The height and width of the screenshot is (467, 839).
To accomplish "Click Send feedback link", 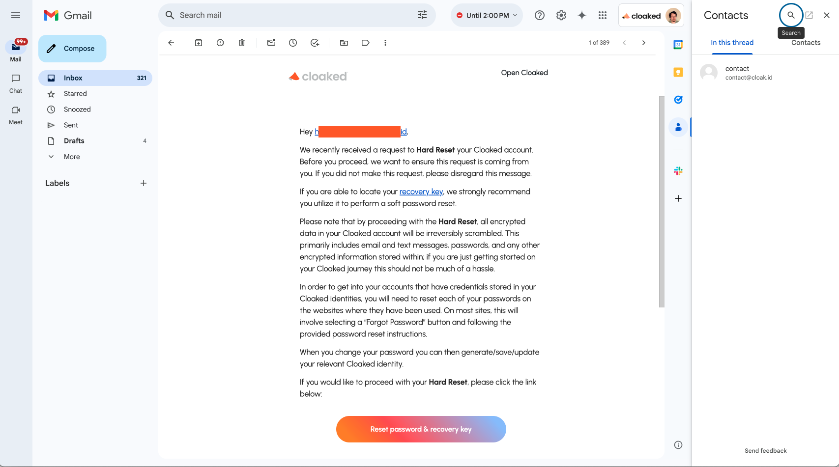I will point(765,451).
